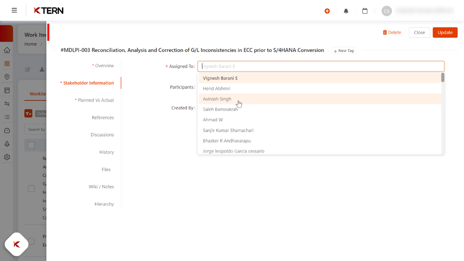Switch to the Workitems tab behind the panel
This screenshot has height=261, width=464.
tap(38, 94)
